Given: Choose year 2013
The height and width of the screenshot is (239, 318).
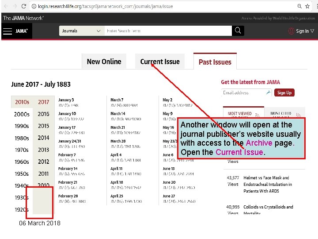Looking at the screenshot, I should (x=44, y=150).
